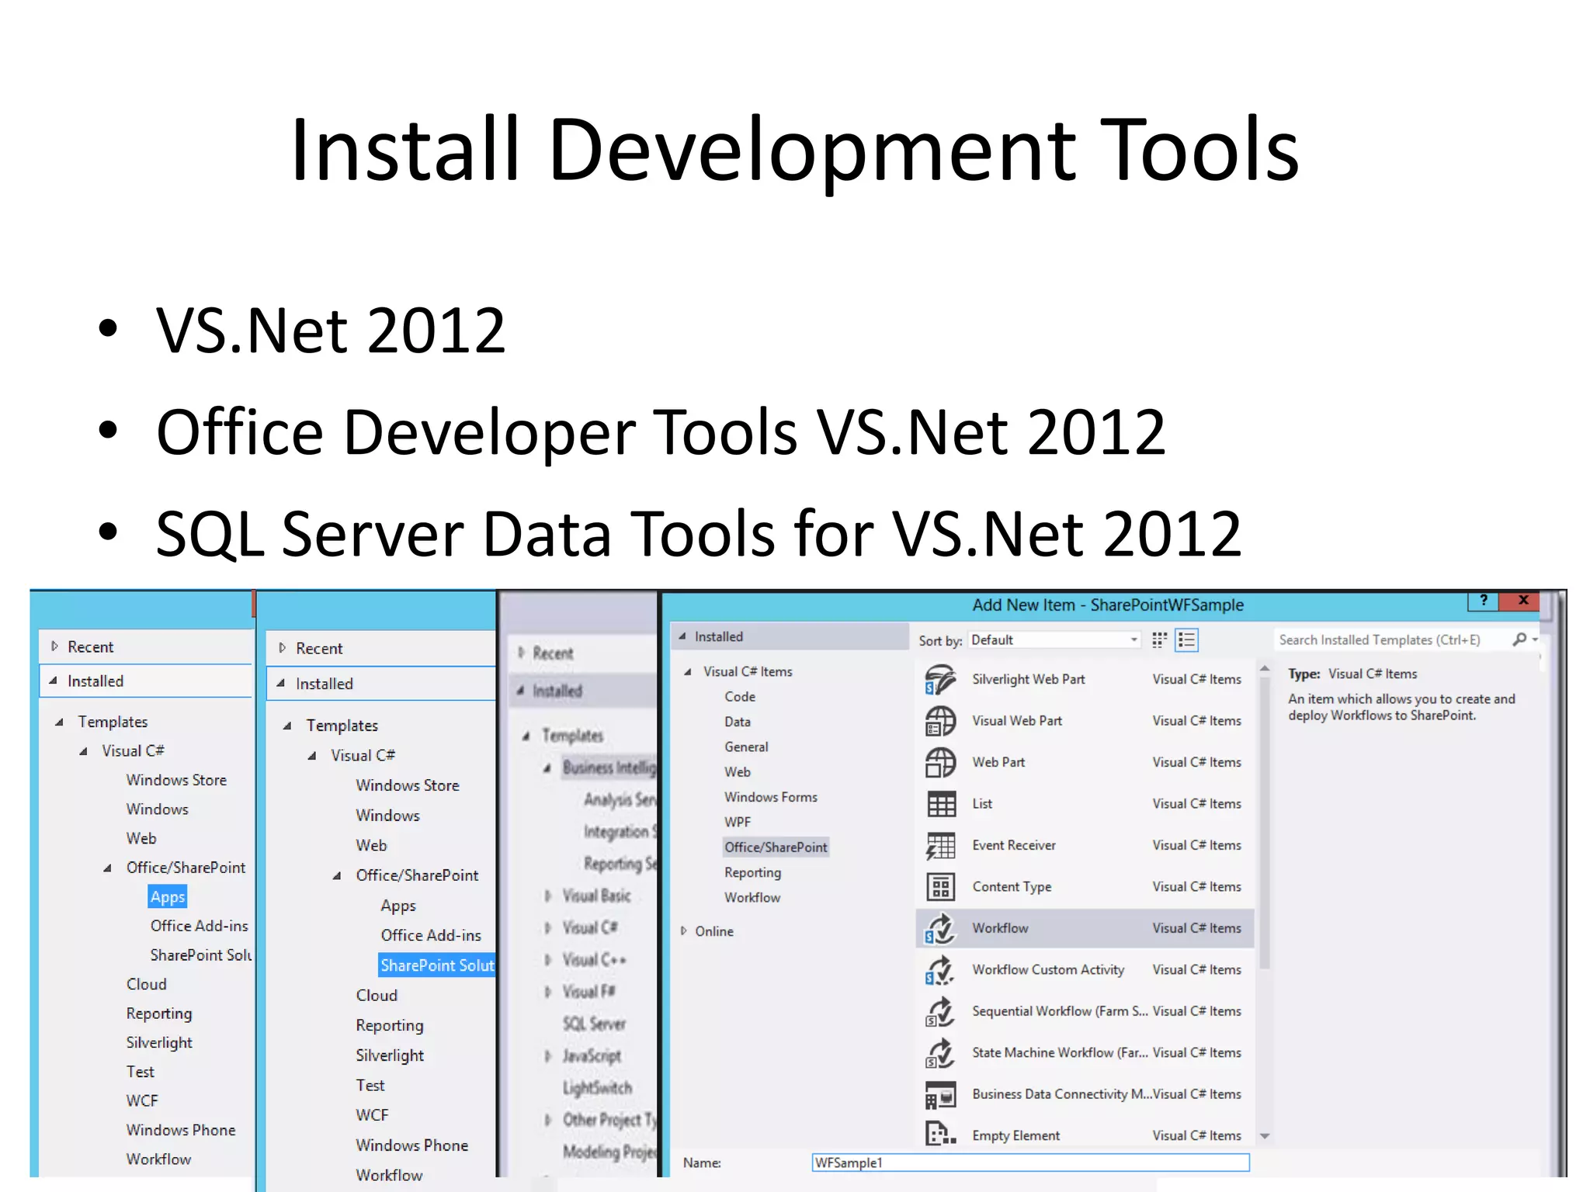Expand JavaScript in the third panel

(547, 1056)
